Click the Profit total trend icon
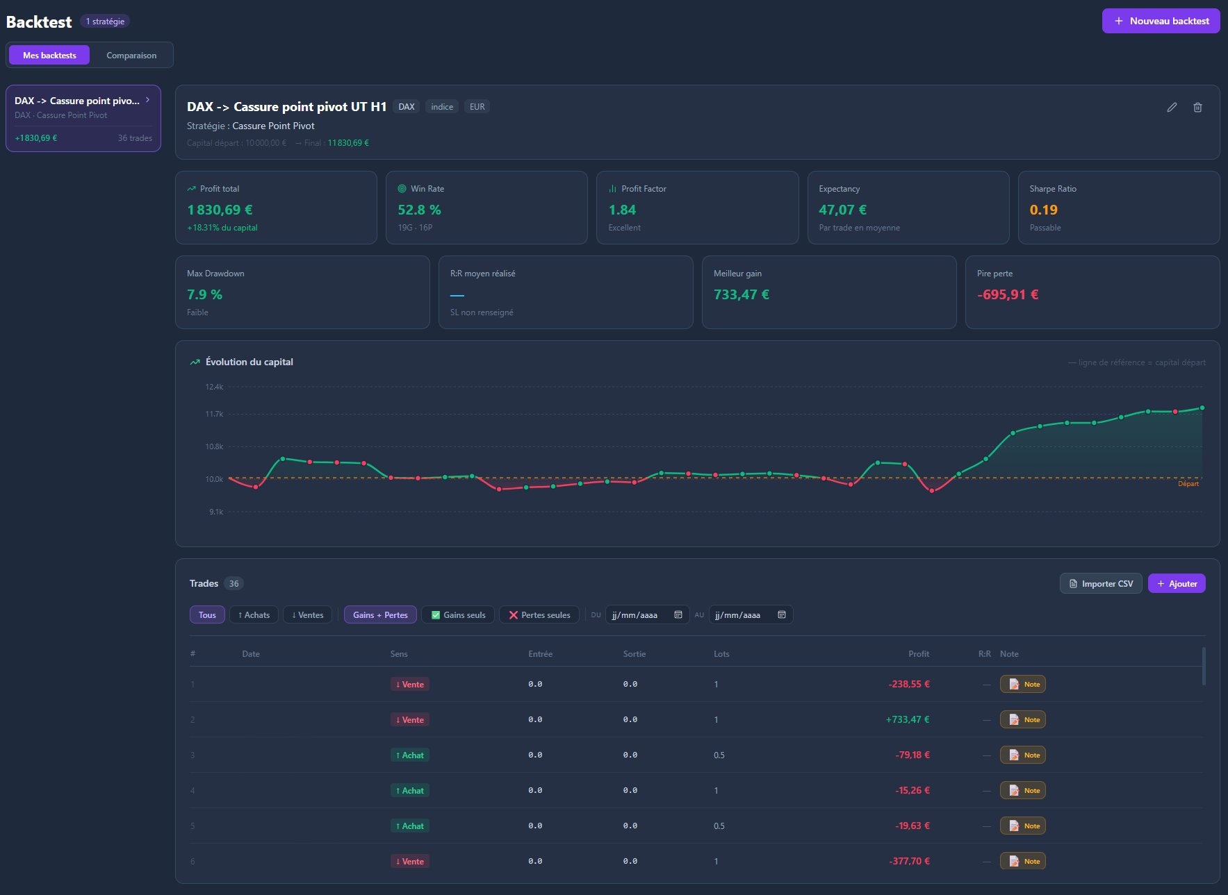The height and width of the screenshot is (895, 1228). click(x=192, y=188)
